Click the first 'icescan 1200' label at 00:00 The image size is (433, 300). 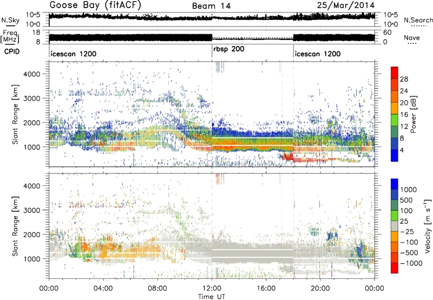pyautogui.click(x=74, y=54)
